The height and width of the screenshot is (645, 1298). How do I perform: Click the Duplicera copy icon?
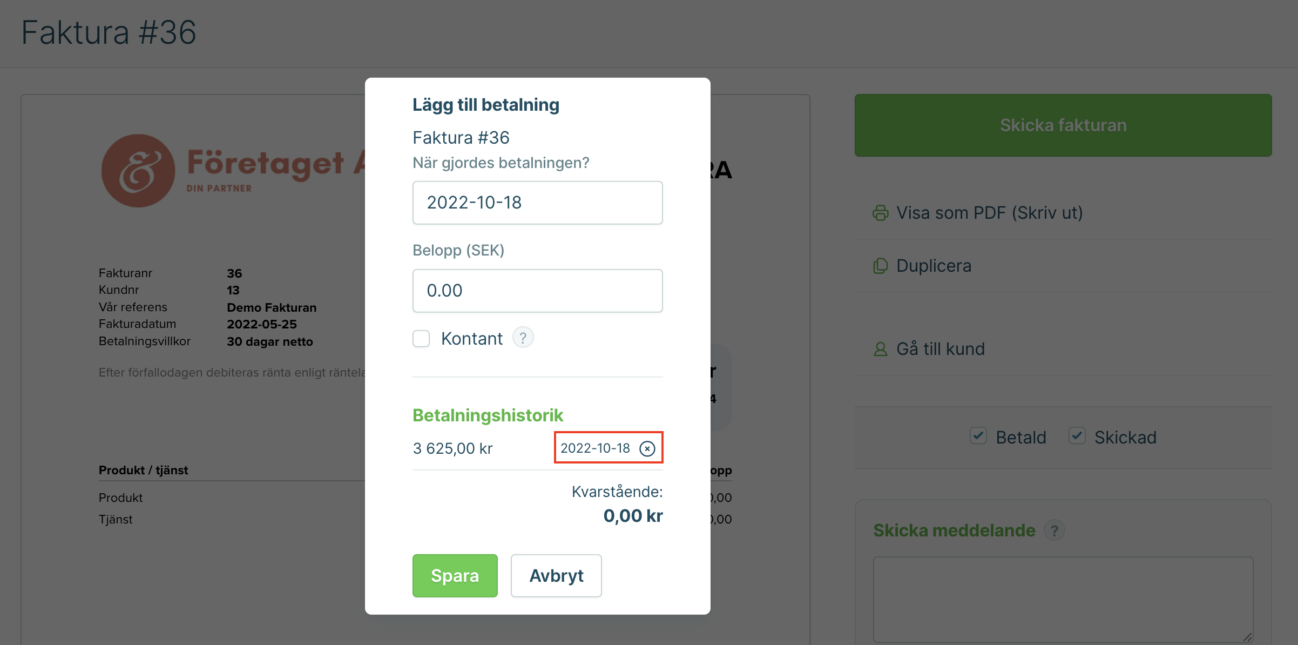pos(880,266)
